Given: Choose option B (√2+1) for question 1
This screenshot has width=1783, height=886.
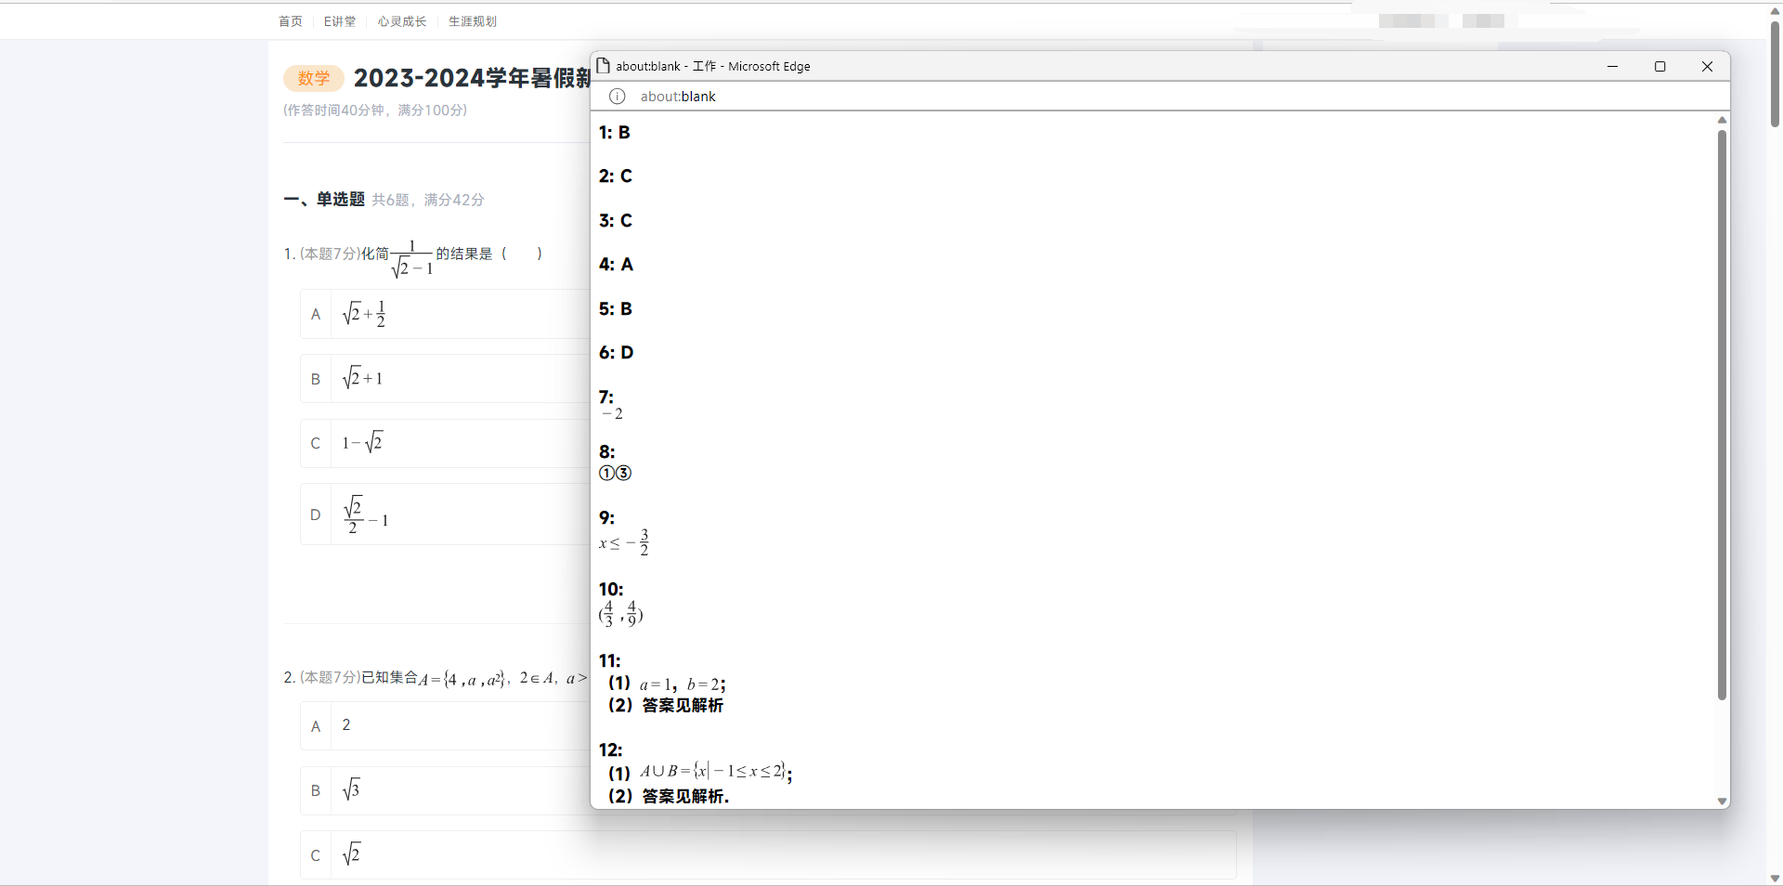Looking at the screenshot, I should pyautogui.click(x=316, y=379).
